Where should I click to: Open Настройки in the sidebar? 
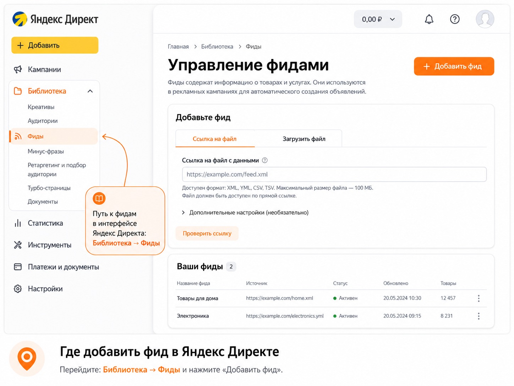[x=45, y=289]
